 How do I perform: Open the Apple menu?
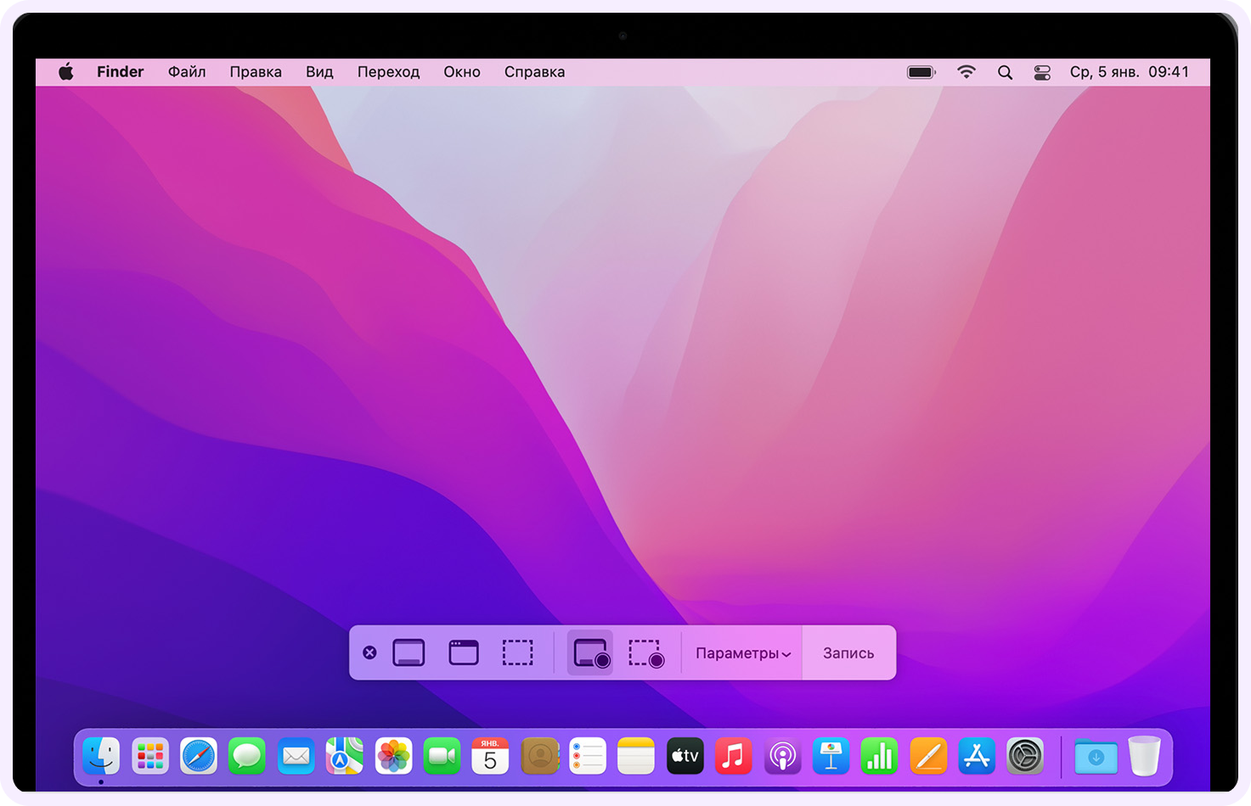click(66, 72)
